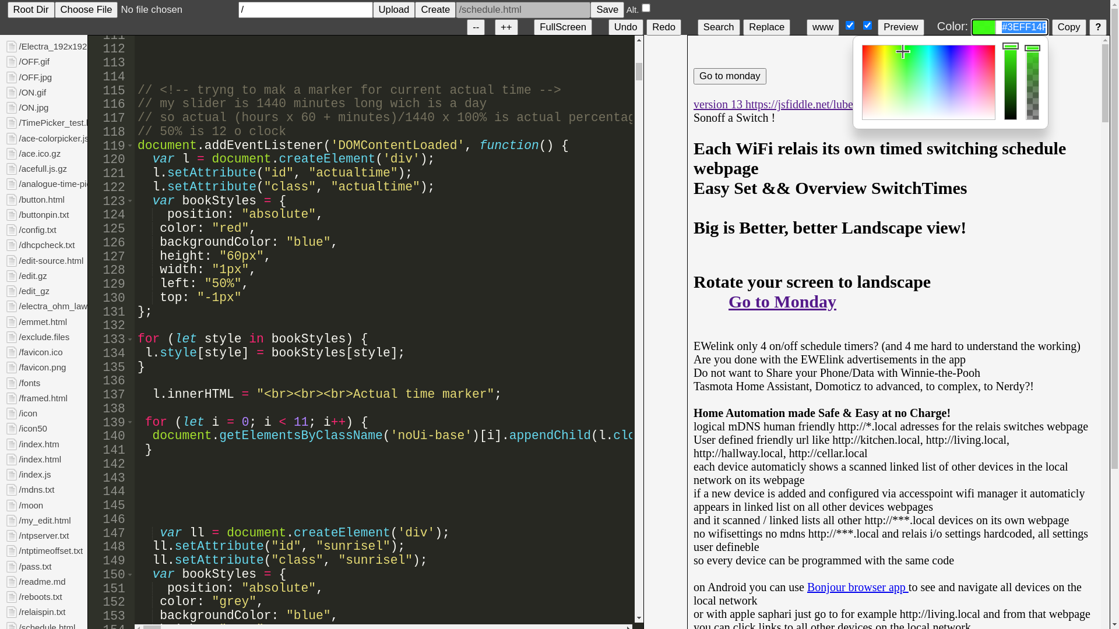
Task: Follow the Go to Monday link
Action: pos(782,302)
